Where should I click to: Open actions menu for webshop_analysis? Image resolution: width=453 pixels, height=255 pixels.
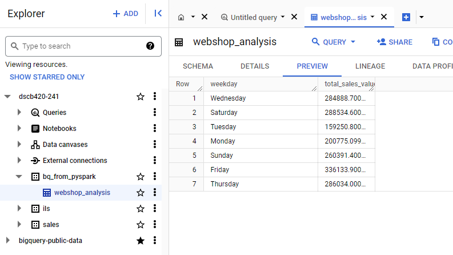tap(155, 192)
